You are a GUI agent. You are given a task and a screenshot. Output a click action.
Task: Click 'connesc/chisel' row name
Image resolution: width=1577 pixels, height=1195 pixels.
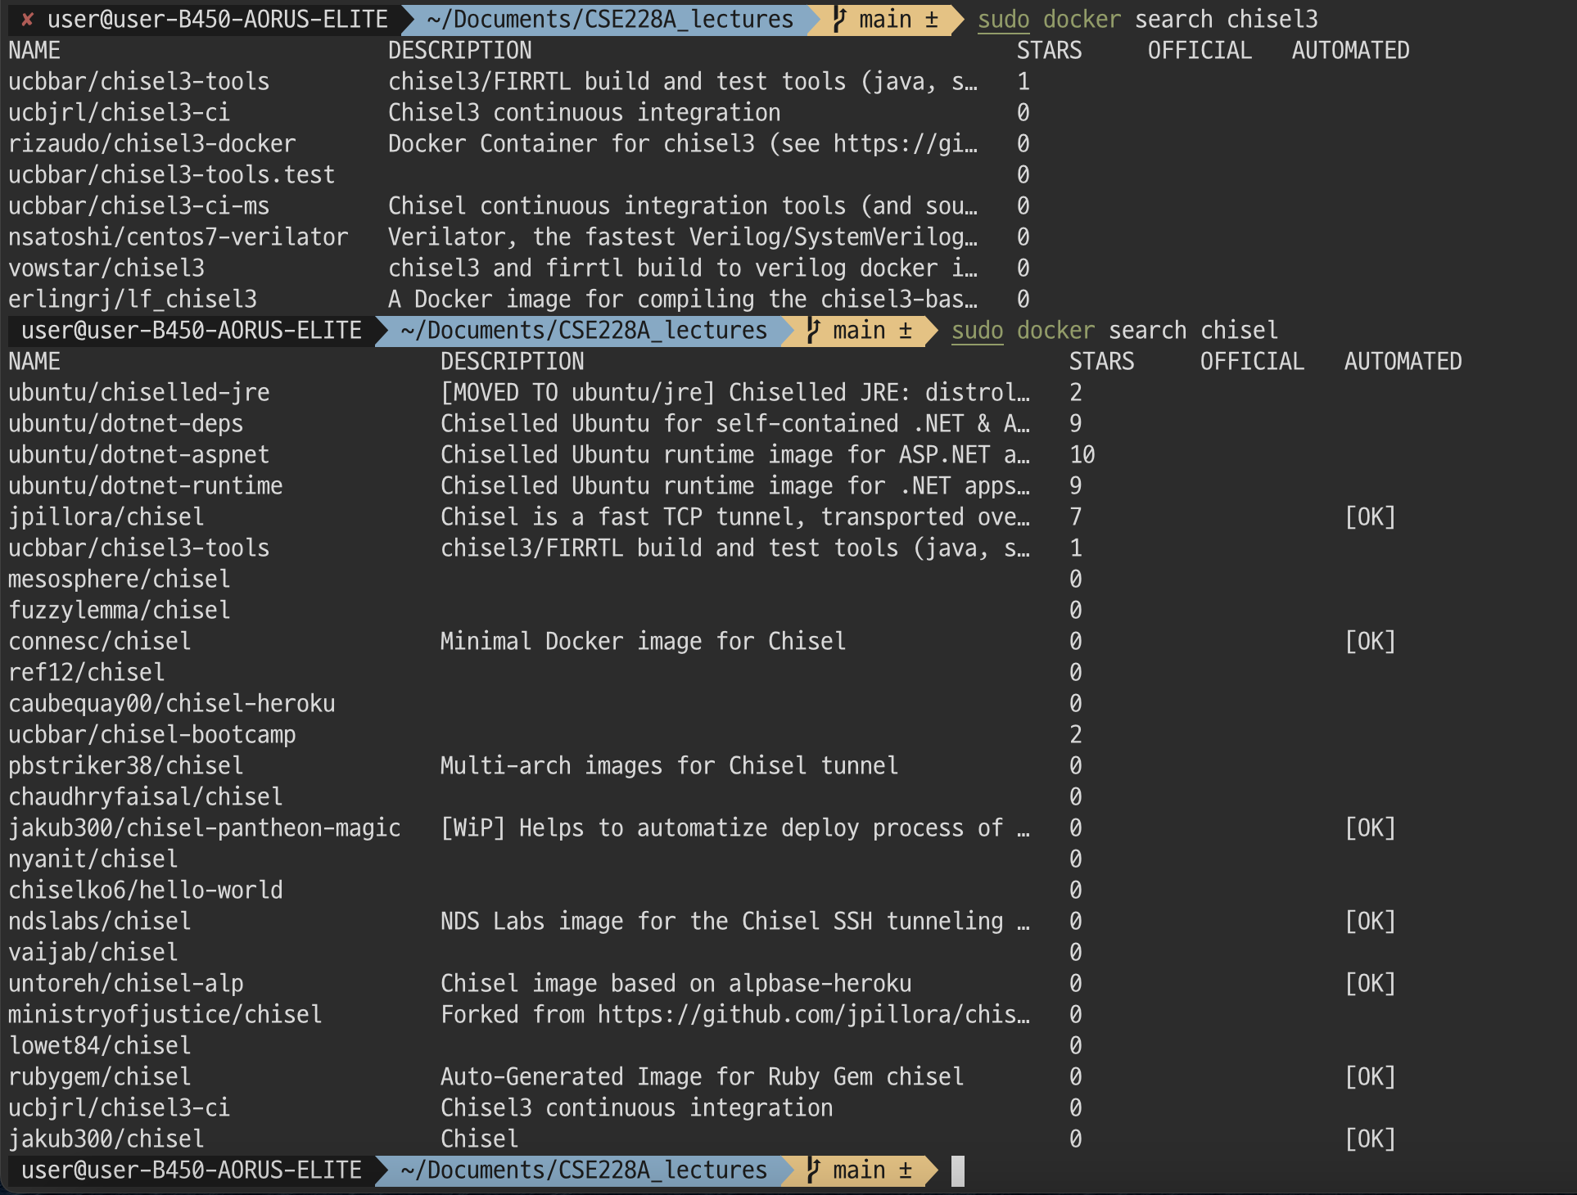point(100,642)
